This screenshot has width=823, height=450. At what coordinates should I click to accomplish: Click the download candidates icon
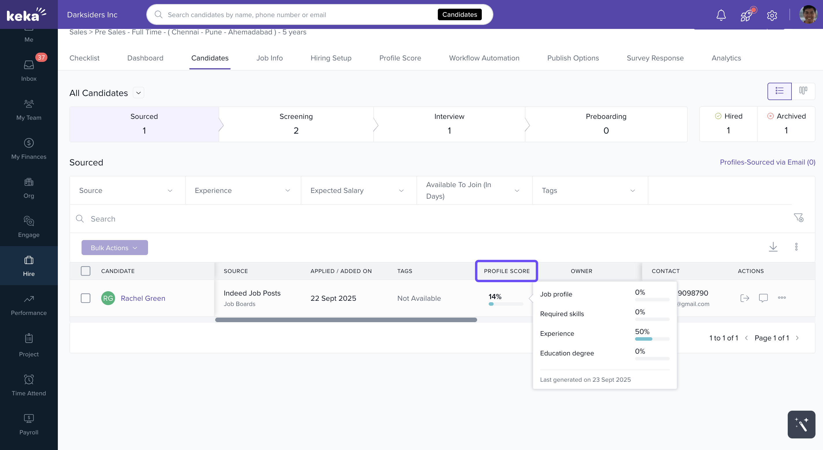(773, 247)
